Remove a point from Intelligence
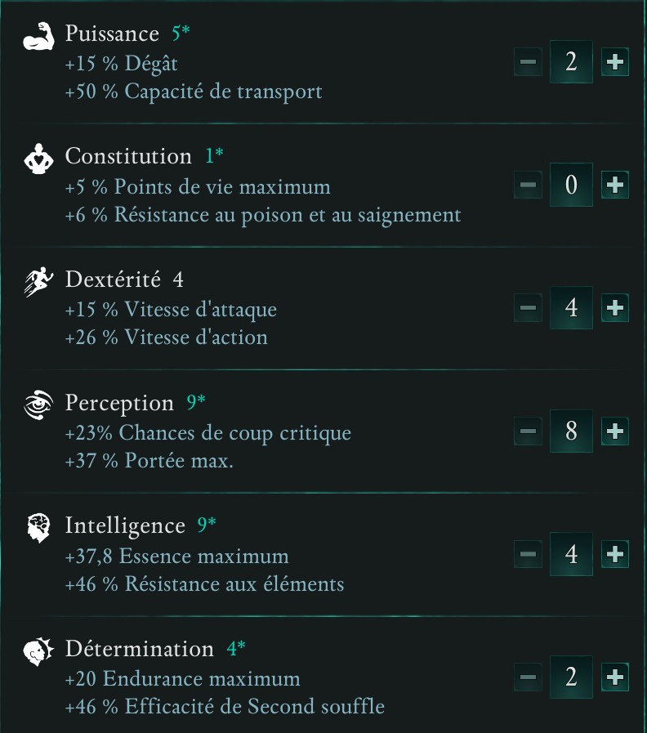 click(x=528, y=554)
